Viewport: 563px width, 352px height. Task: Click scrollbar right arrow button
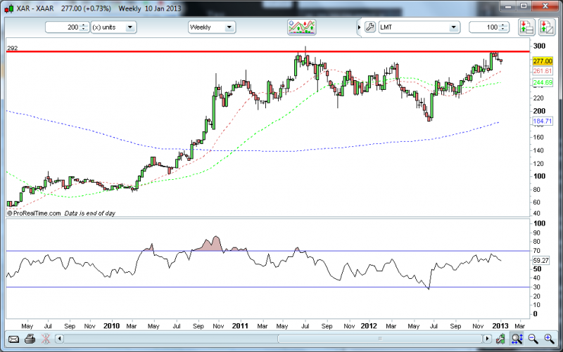(486, 339)
